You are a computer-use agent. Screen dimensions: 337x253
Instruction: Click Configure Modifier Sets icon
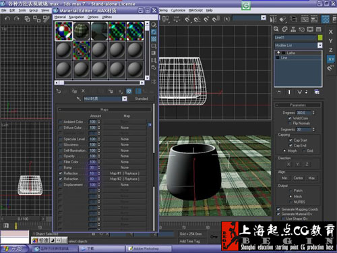click(x=317, y=92)
